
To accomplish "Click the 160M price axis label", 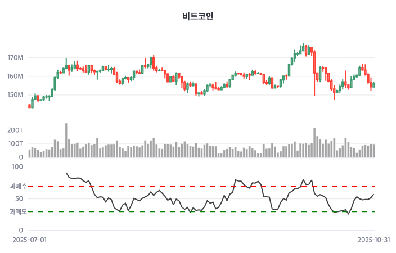I will [15, 76].
